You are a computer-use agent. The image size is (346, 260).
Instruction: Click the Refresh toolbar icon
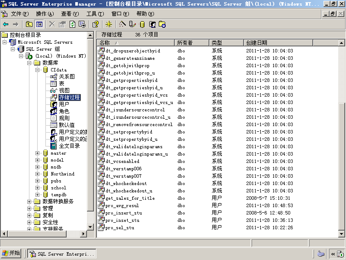point(72,24)
